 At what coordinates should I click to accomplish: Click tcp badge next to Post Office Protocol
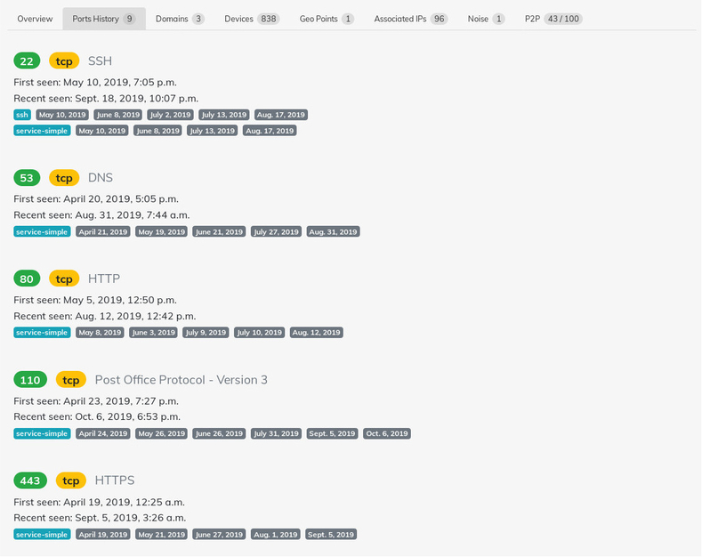pos(71,380)
